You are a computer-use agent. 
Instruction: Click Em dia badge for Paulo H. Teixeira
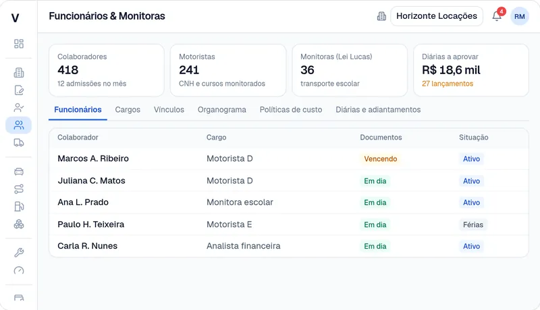(375, 224)
